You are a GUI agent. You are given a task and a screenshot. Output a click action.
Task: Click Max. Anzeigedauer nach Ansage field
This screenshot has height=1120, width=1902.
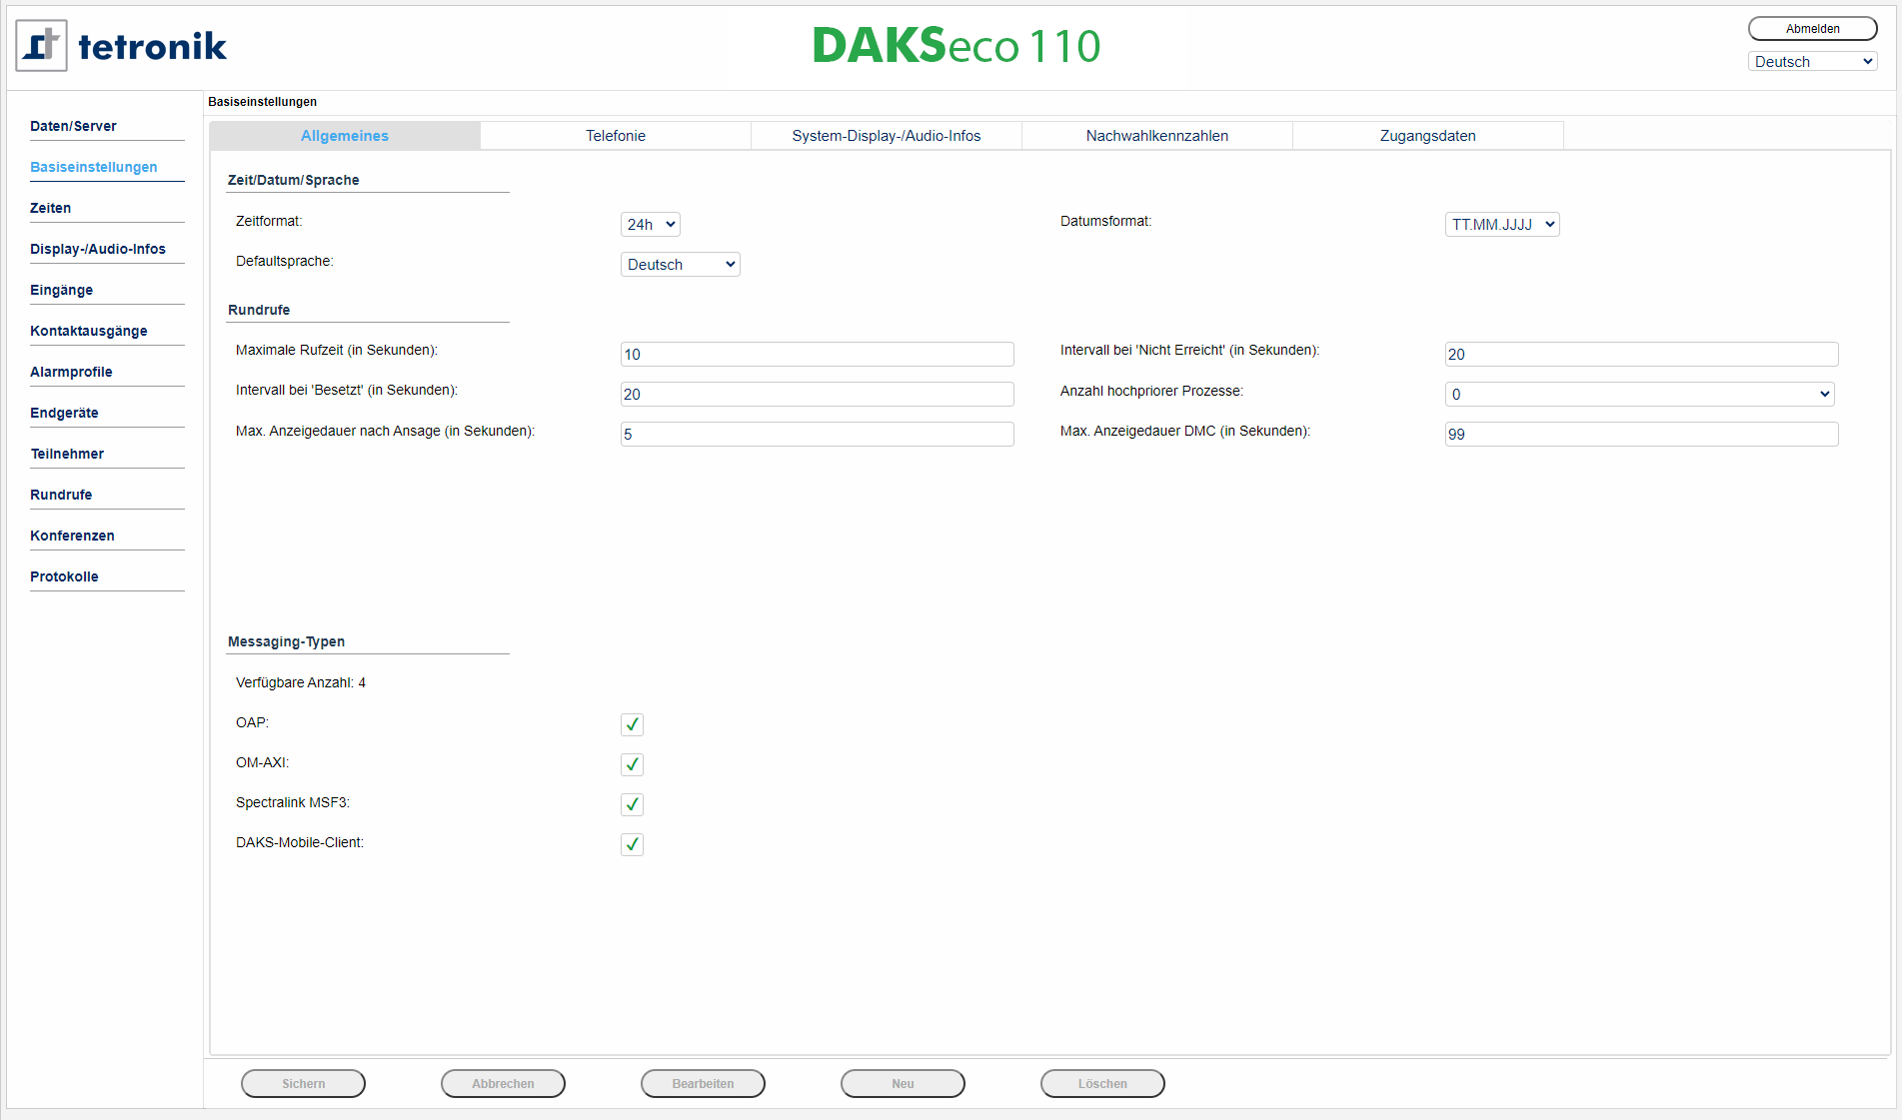coord(818,435)
